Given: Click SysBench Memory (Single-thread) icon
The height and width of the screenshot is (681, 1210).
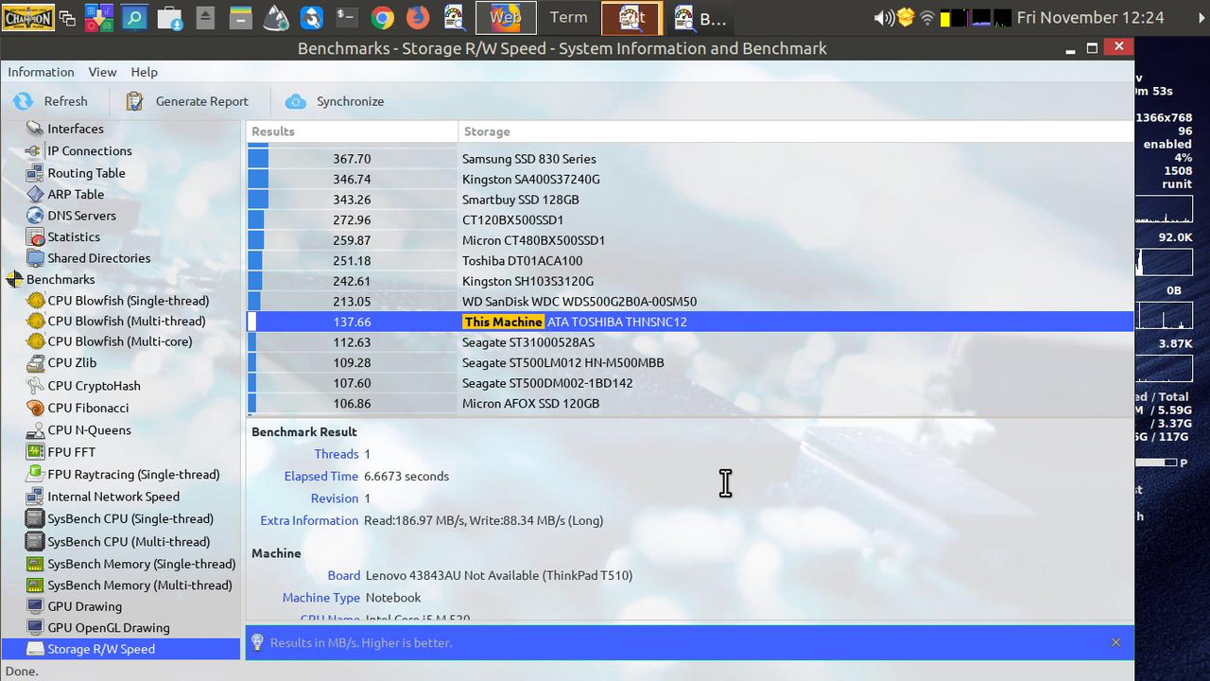Looking at the screenshot, I should 35,564.
